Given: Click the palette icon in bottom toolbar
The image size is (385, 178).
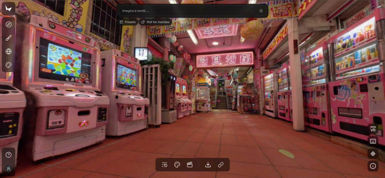Looking at the screenshot, I should coord(177,165).
